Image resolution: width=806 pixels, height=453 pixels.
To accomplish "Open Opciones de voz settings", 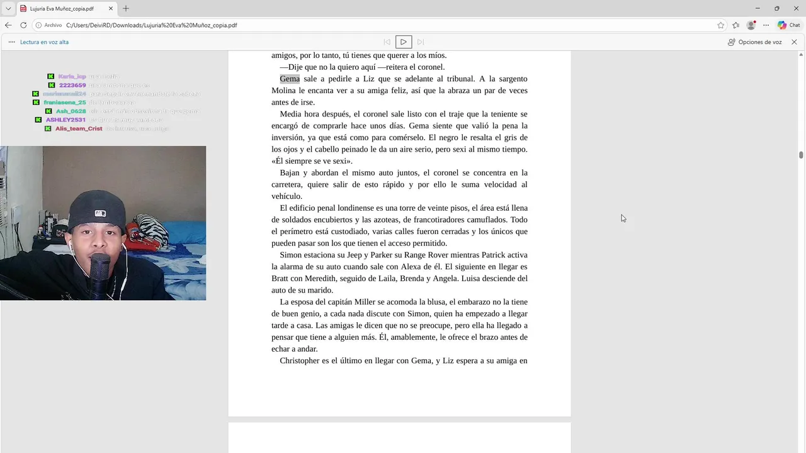I will coord(754,42).
